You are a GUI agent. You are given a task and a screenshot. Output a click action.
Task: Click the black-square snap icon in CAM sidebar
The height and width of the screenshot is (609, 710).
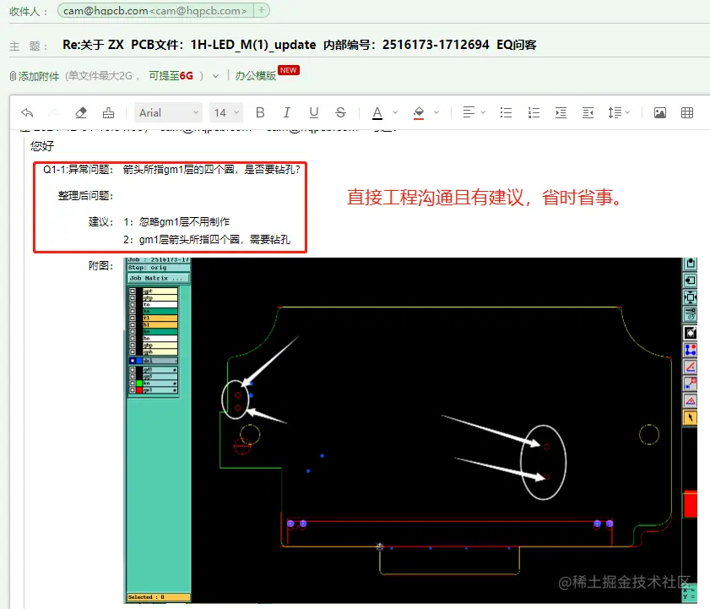(x=690, y=333)
